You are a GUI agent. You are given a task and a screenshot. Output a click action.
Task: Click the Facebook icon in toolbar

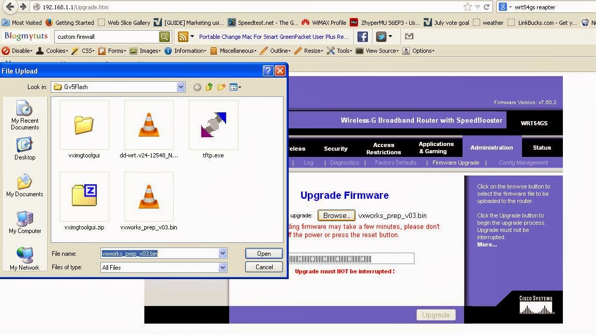[363, 37]
